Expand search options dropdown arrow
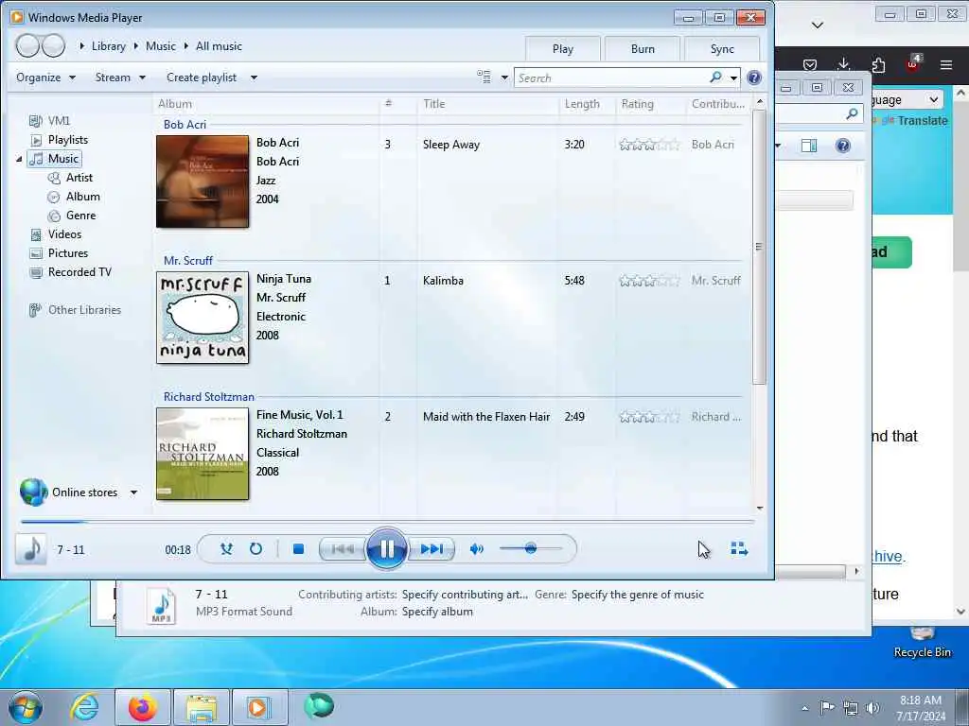This screenshot has width=969, height=726. pos(733,78)
